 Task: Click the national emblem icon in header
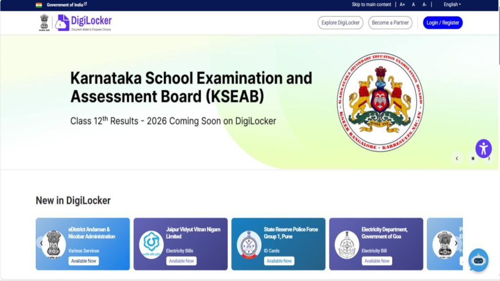click(45, 22)
